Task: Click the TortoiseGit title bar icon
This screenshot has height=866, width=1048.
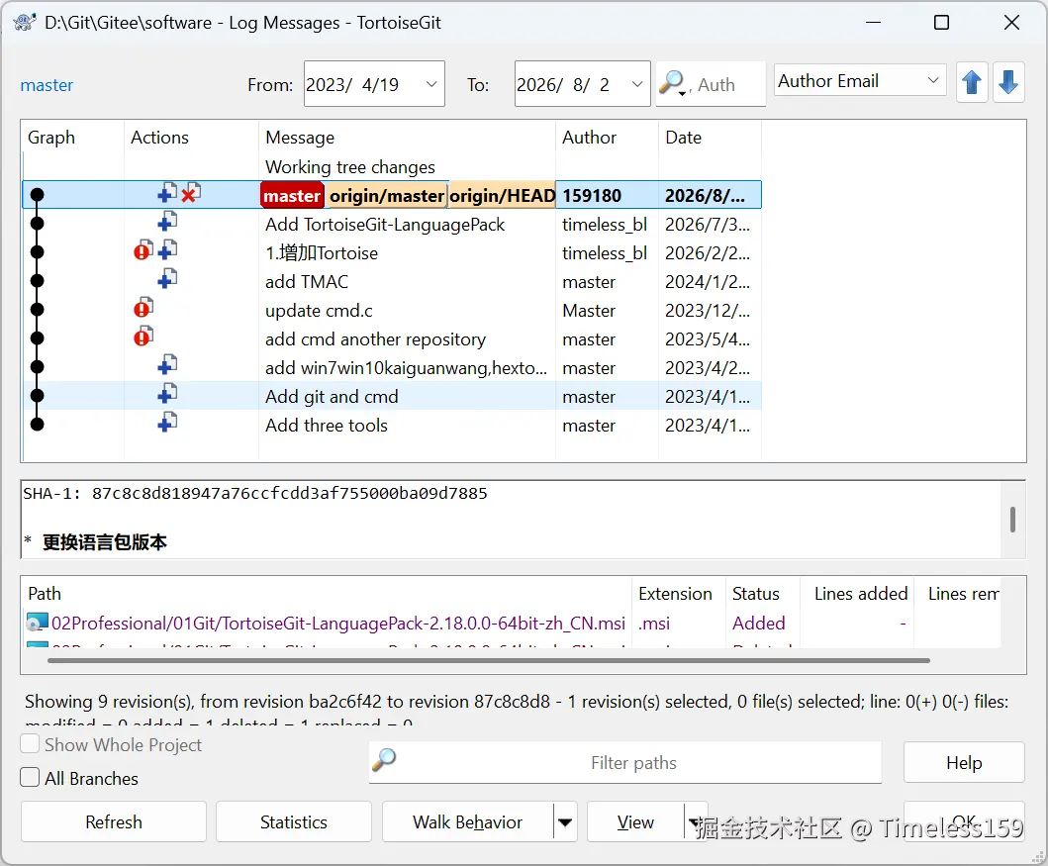Action: tap(25, 22)
